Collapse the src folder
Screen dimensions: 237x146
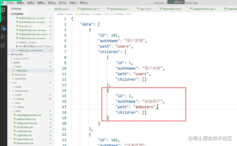15,83
